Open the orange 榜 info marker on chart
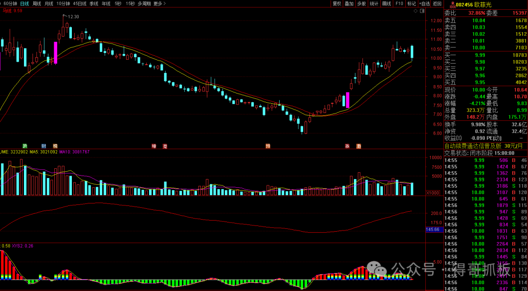This screenshot has height=291, width=528. (55, 146)
